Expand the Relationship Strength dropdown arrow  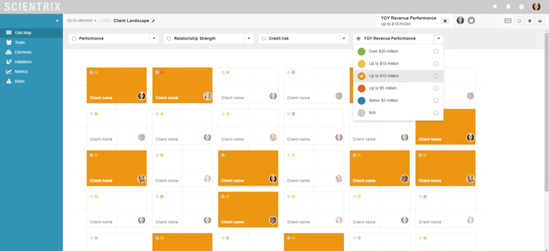coord(249,38)
